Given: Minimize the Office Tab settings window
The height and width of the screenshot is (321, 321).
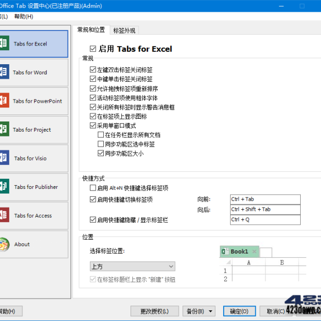Looking at the screenshot, I should click(x=281, y=6).
